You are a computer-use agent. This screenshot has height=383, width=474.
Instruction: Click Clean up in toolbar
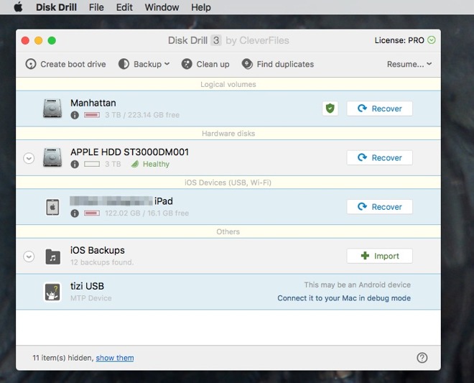205,64
